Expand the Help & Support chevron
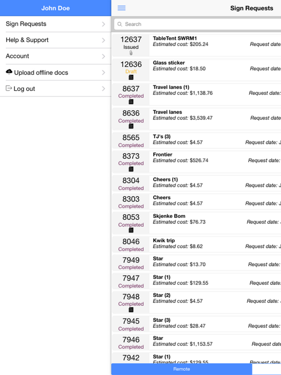 click(103, 40)
